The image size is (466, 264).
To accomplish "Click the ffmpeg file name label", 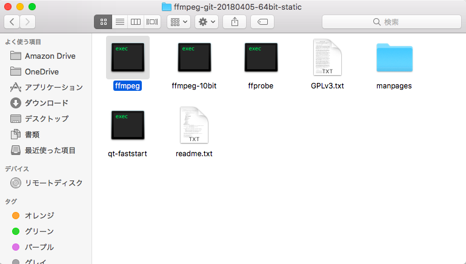I will coord(127,86).
